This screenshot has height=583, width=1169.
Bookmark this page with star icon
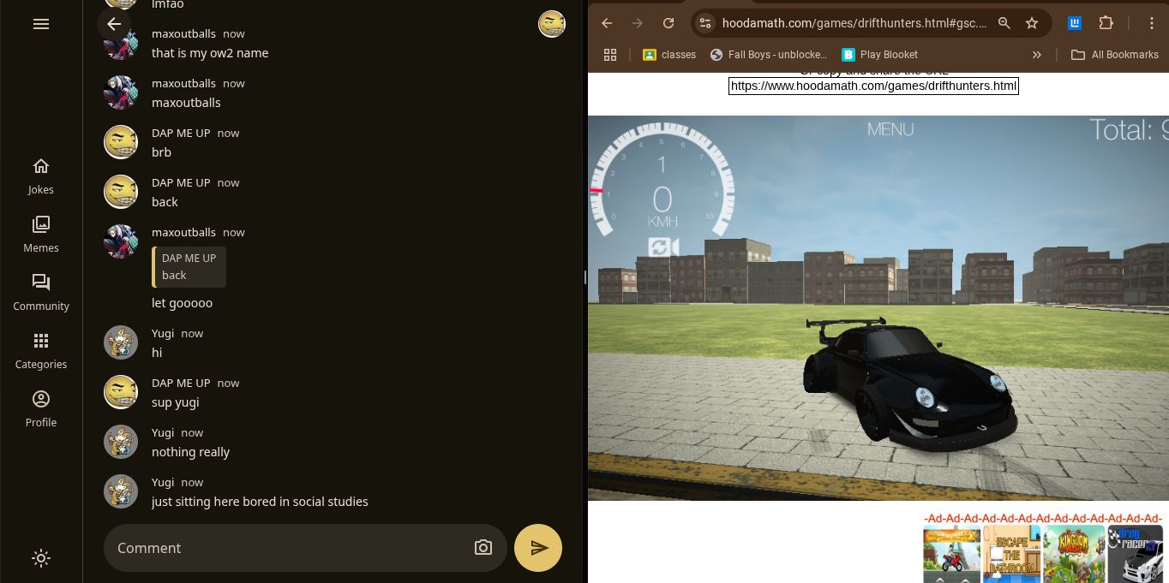pos(1032,23)
